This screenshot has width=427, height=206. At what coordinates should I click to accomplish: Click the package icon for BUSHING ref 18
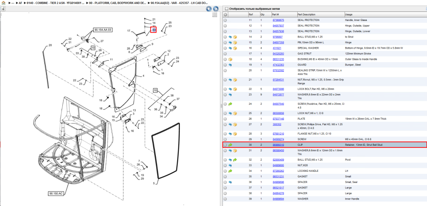tap(230, 59)
